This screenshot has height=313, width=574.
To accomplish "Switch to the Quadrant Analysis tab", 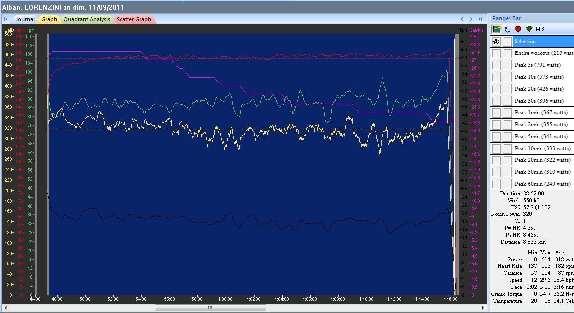I will [x=87, y=19].
